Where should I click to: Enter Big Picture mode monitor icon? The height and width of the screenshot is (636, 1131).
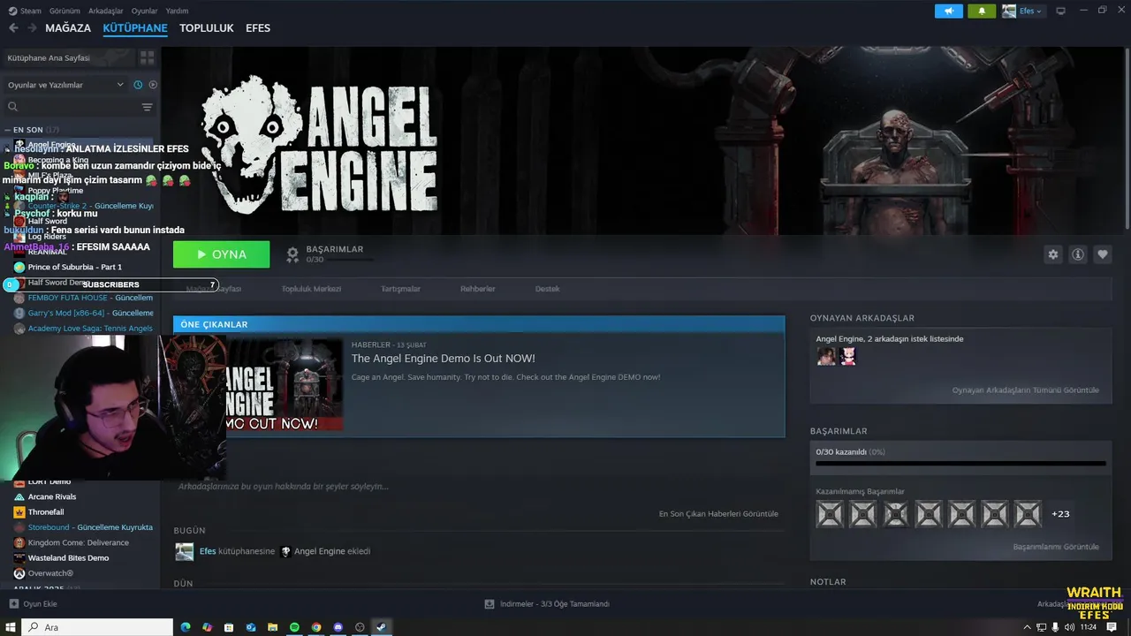[x=1060, y=11]
